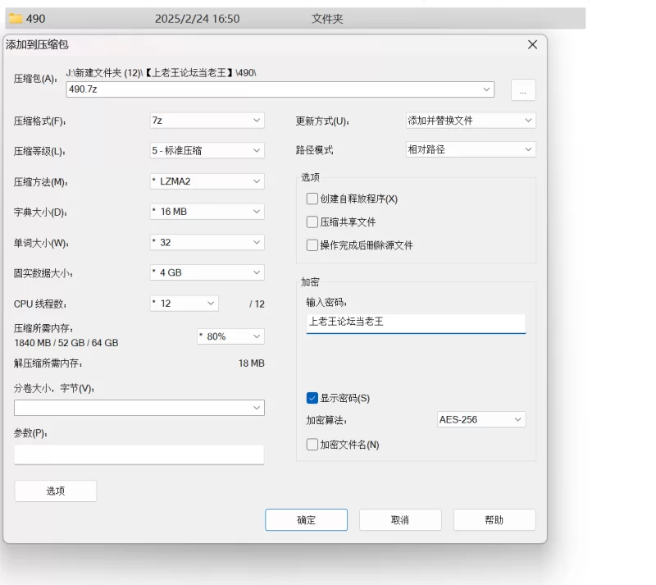Click the 取消 cancel button
Viewport: 656px width, 585px height.
400,520
